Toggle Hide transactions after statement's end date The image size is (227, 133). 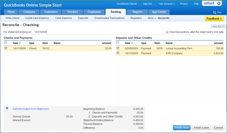point(167,32)
